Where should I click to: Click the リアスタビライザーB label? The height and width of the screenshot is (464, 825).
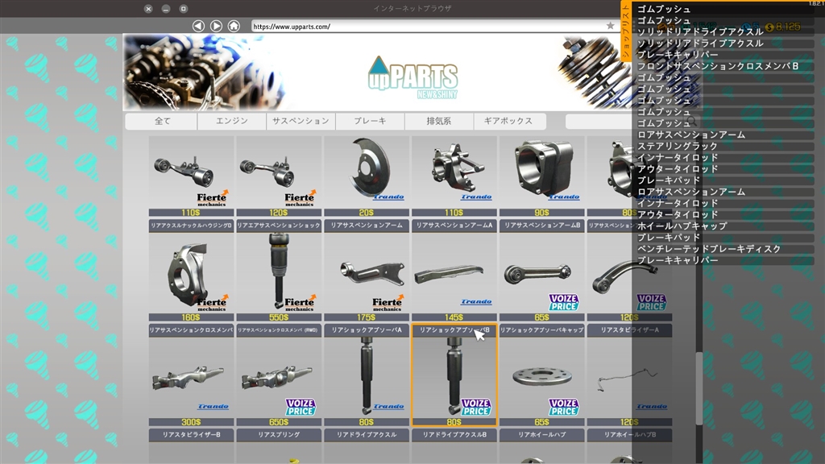pyautogui.click(x=191, y=435)
